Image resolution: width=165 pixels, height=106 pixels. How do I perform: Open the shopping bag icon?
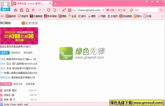27,10
